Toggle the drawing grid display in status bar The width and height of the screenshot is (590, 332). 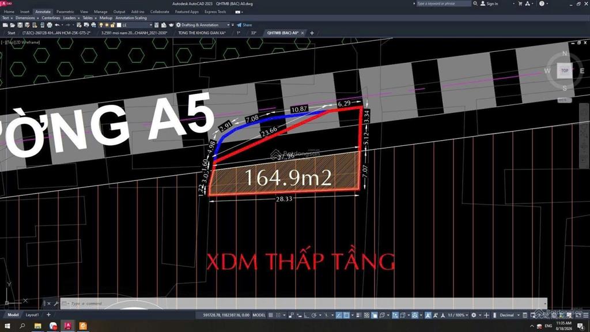coord(271,315)
